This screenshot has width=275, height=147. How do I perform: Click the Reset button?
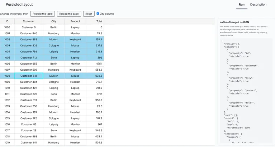[x=89, y=14]
